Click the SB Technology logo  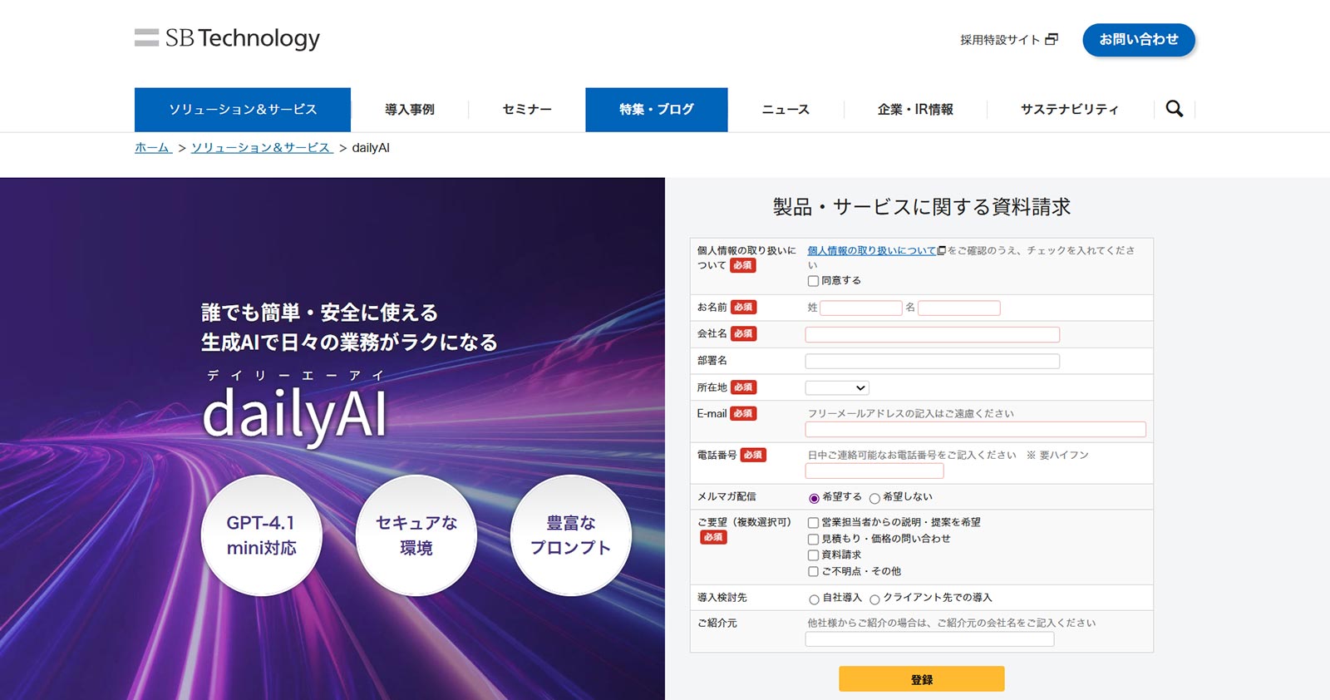pyautogui.click(x=227, y=38)
